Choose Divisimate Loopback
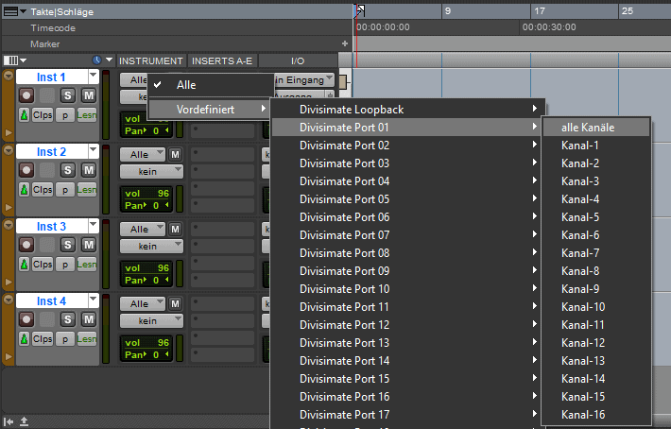Screen dimensions: 671x429 (x=408, y=110)
